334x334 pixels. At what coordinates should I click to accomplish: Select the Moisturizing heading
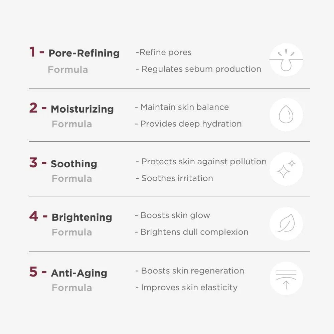(82, 109)
